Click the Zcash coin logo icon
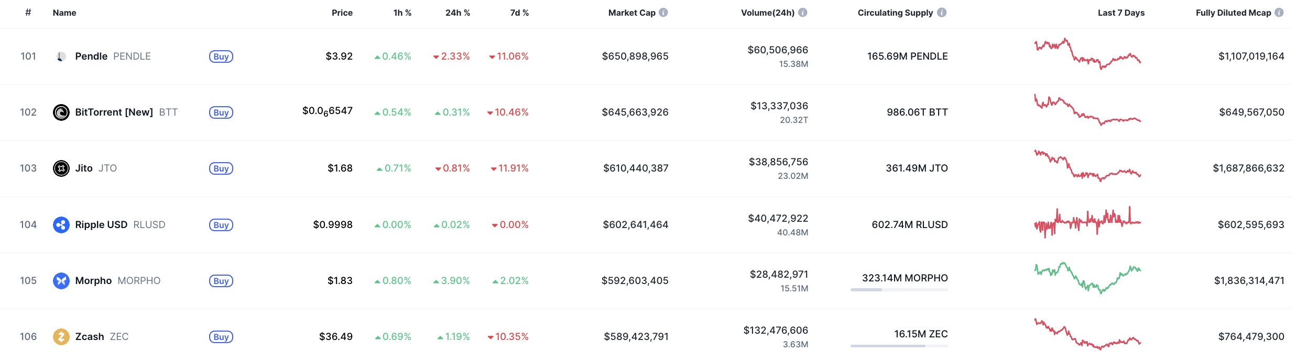1307x363 pixels. [61, 337]
